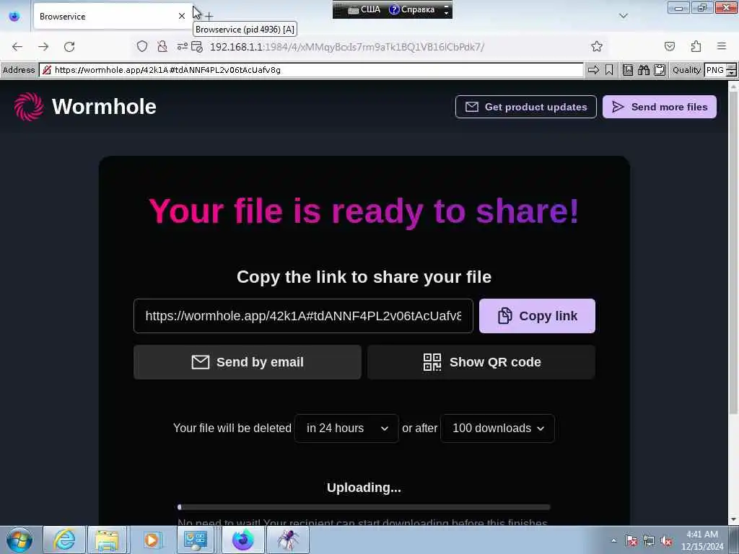This screenshot has width=739, height=554.
Task: Open the tracking protection shield icon
Action: 142,46
